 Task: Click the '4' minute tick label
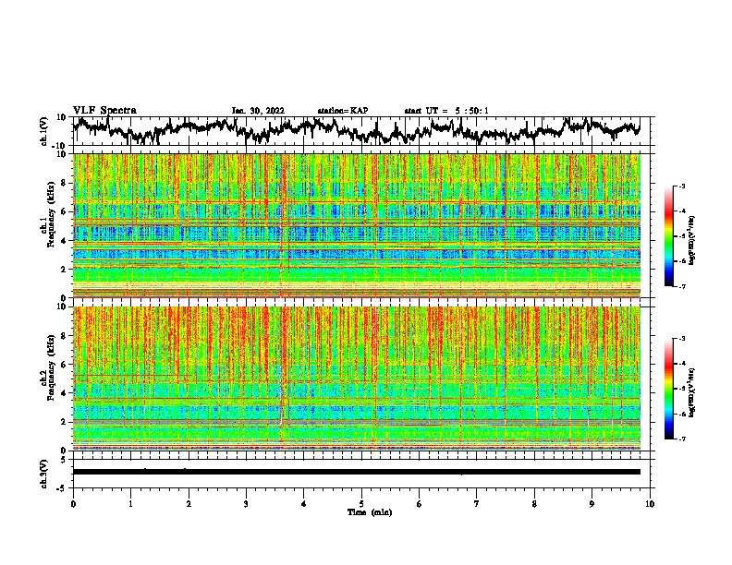coord(304,504)
